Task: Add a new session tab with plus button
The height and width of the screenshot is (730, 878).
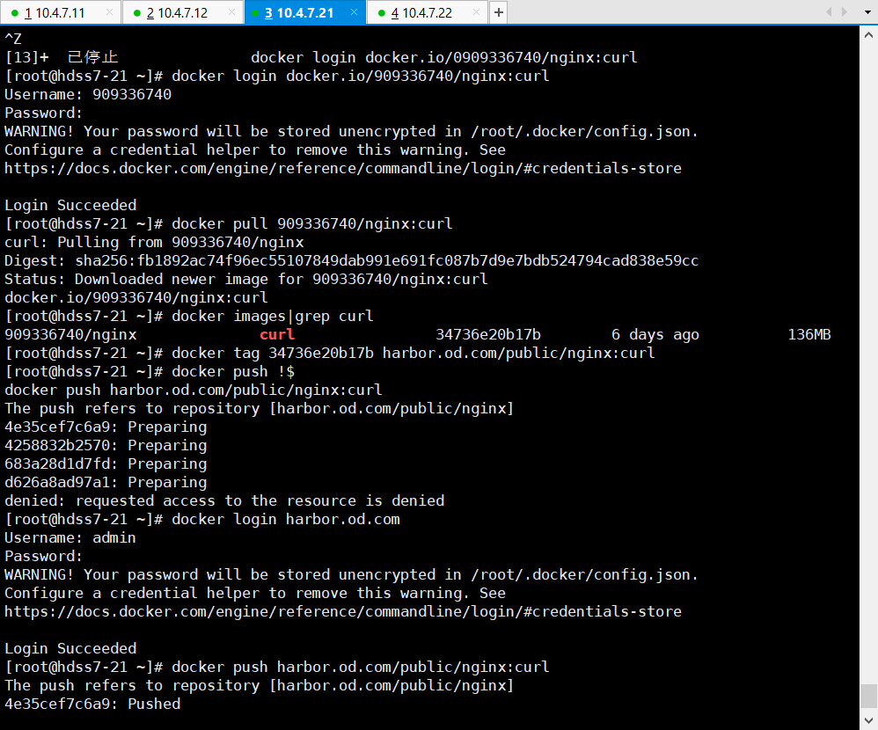Action: [498, 12]
